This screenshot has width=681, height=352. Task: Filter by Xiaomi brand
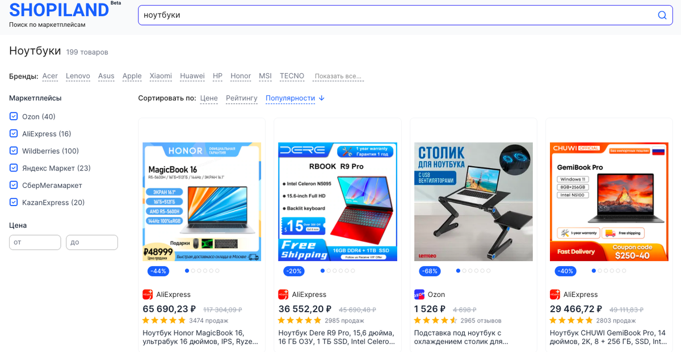pos(161,76)
